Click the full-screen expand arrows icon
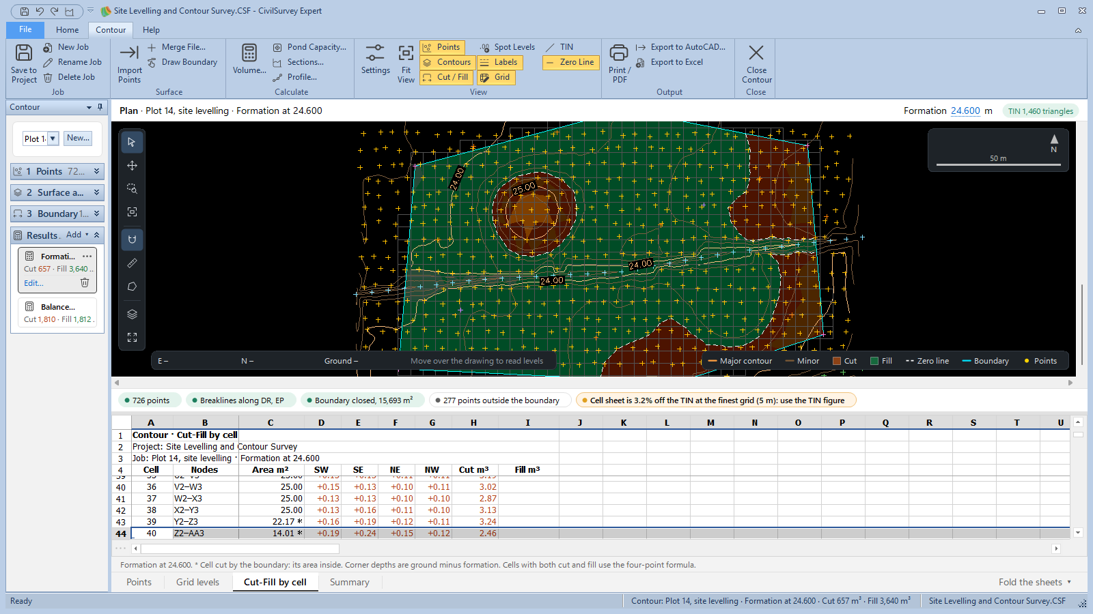This screenshot has height=614, width=1093. pyautogui.click(x=132, y=337)
